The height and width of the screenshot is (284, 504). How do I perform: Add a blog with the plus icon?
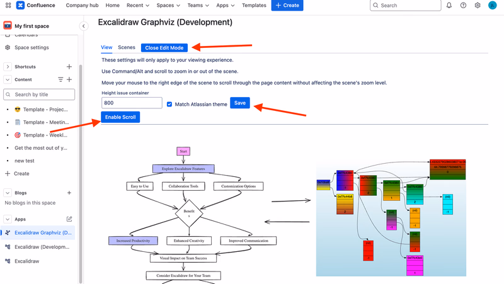click(x=69, y=193)
